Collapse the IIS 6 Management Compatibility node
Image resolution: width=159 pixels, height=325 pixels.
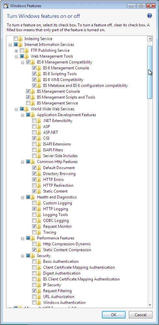22,62
